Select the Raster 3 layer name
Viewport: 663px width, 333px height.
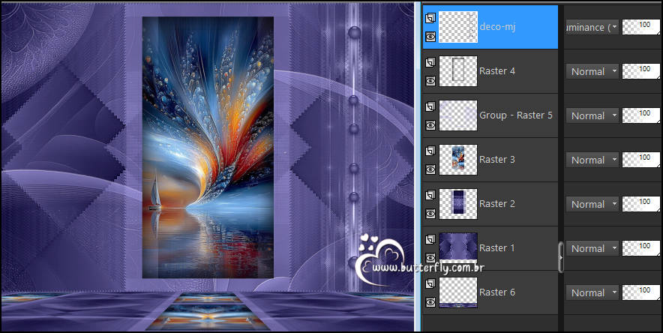(x=497, y=160)
